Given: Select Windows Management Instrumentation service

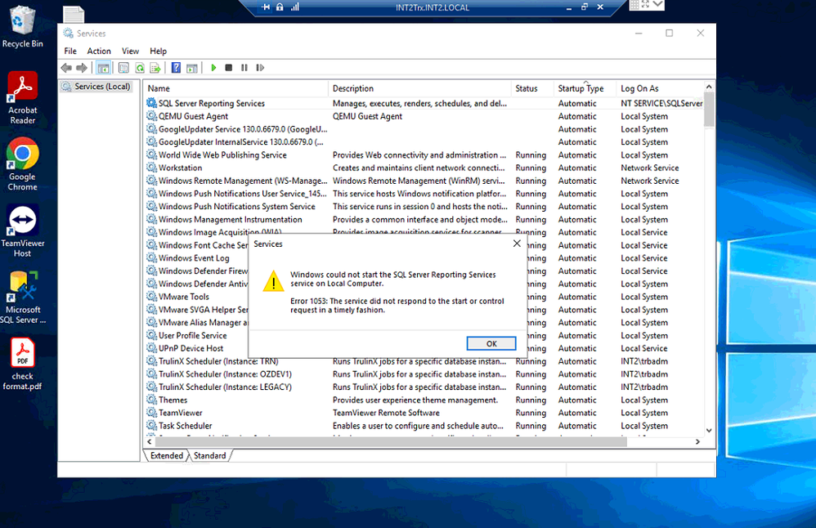Looking at the screenshot, I should tap(424, 220).
